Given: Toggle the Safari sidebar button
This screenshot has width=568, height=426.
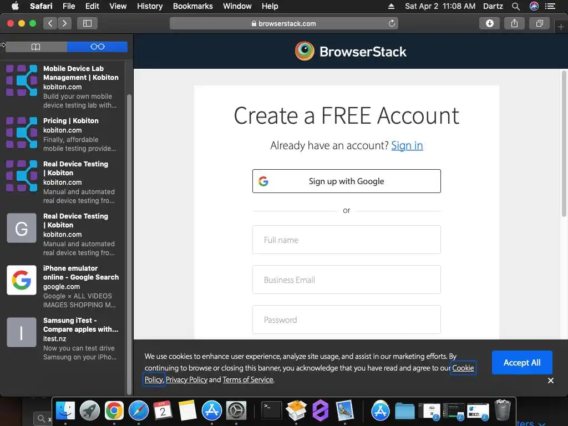Looking at the screenshot, I should (87, 23).
